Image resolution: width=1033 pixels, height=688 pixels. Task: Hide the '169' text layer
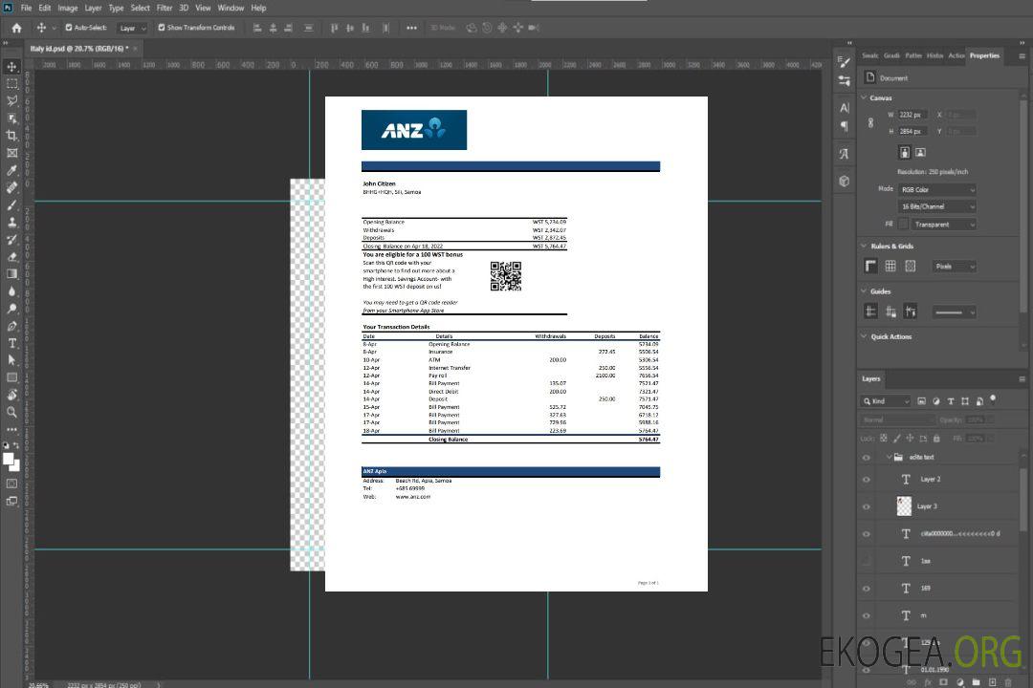click(867, 589)
